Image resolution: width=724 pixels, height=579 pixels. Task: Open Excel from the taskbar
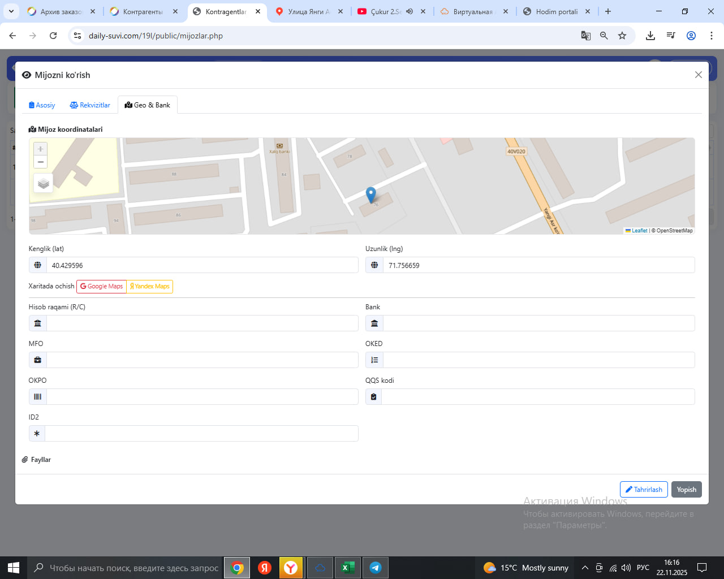(347, 568)
